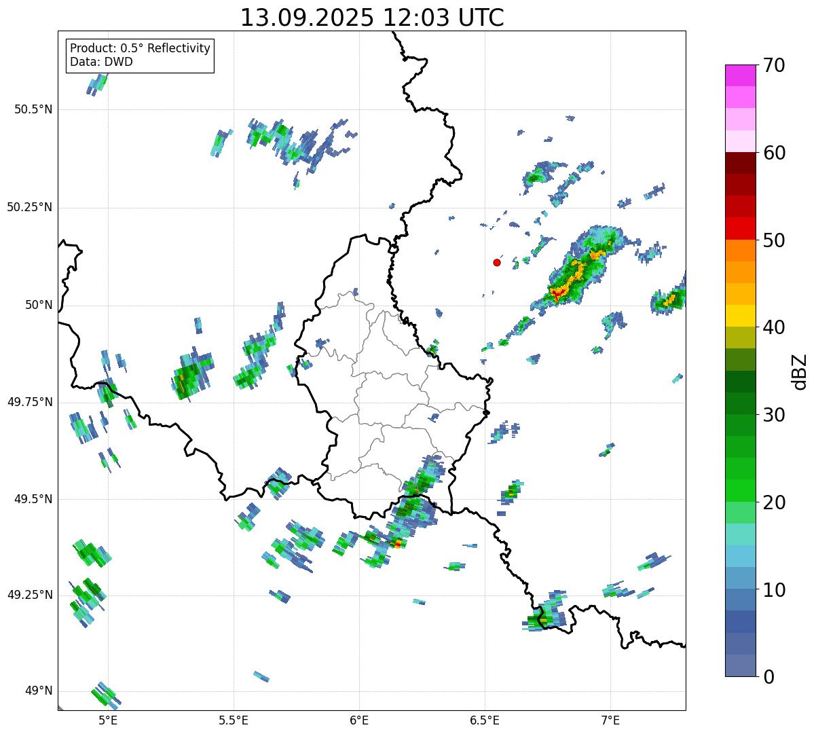Click the 50°N latitude label

[39, 305]
